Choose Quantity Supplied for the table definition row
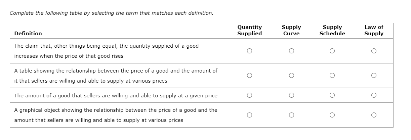 (249, 76)
